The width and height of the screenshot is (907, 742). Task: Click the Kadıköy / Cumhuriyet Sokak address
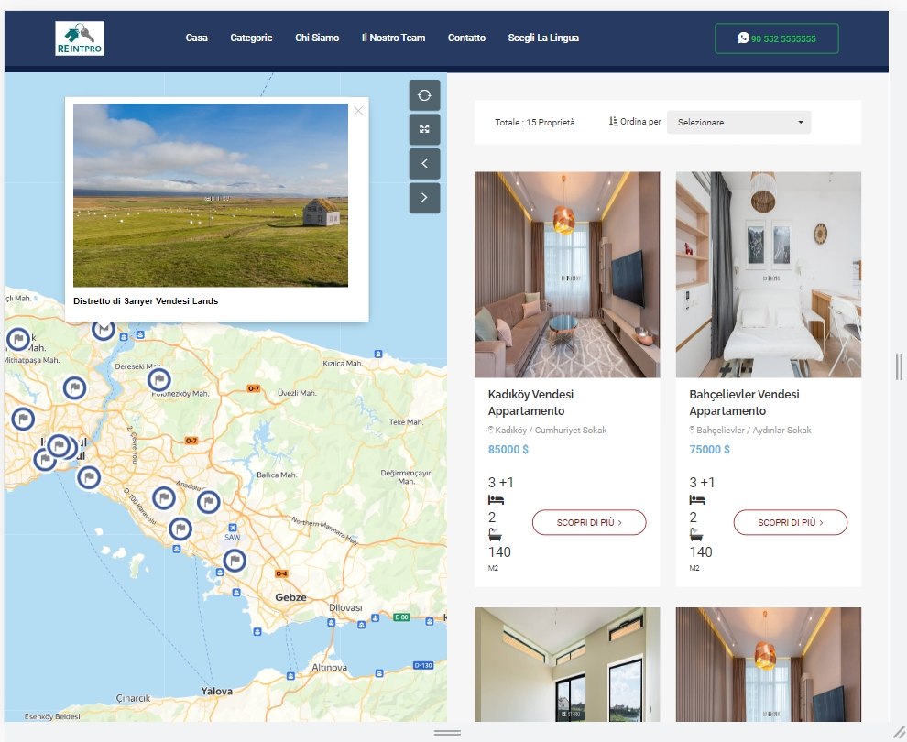point(551,431)
